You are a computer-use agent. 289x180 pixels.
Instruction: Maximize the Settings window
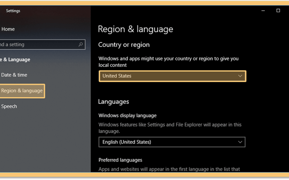click(x=278, y=11)
